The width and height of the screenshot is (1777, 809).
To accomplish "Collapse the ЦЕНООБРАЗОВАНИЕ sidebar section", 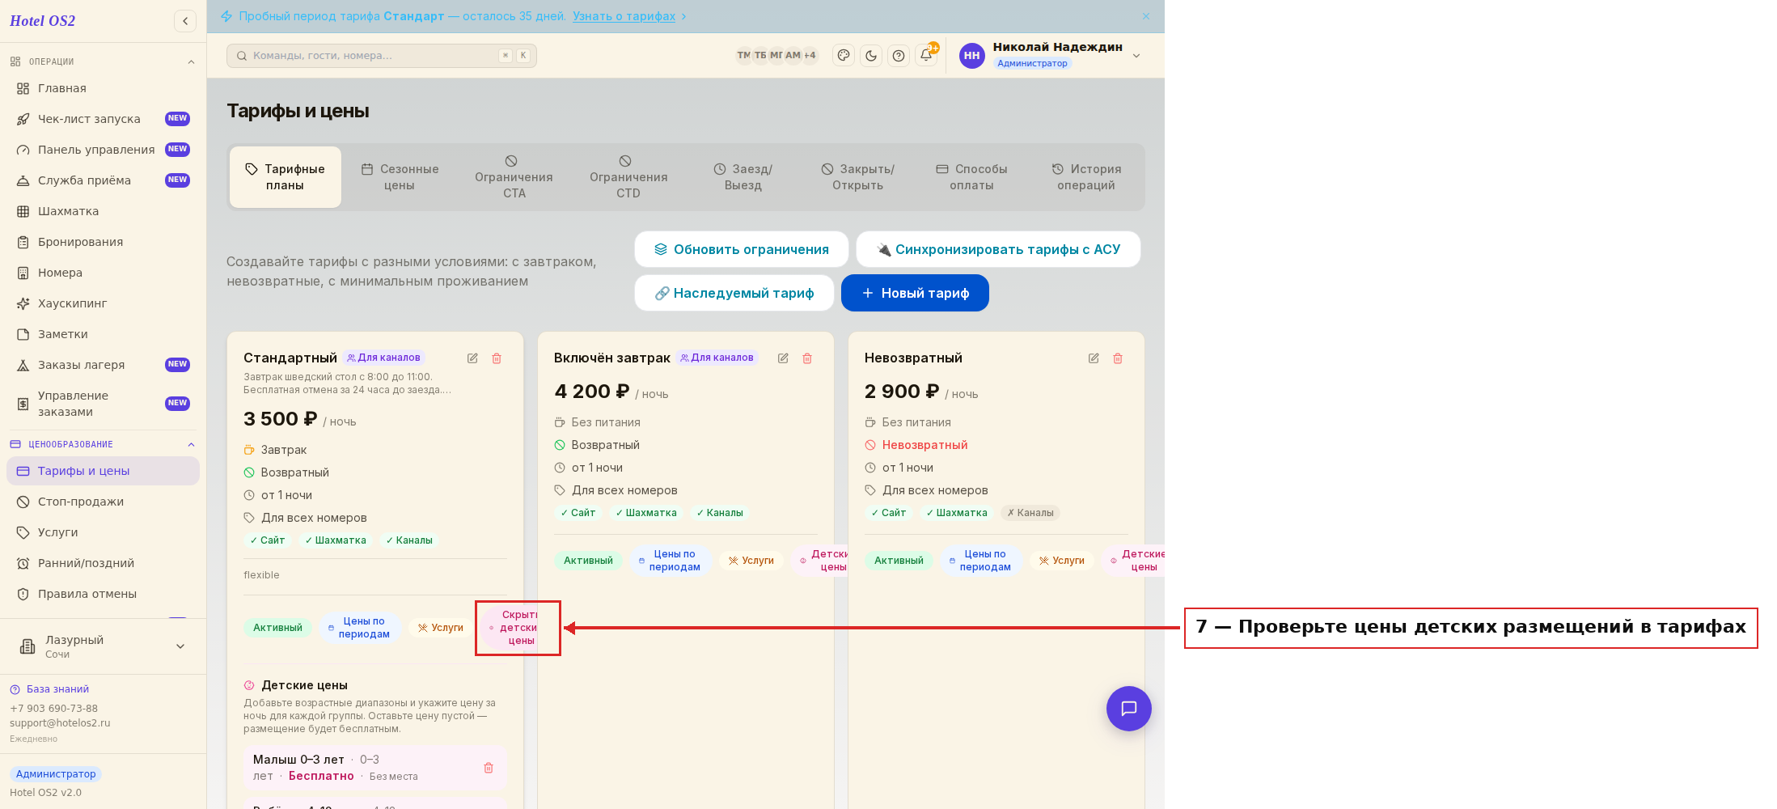I will click(x=191, y=444).
